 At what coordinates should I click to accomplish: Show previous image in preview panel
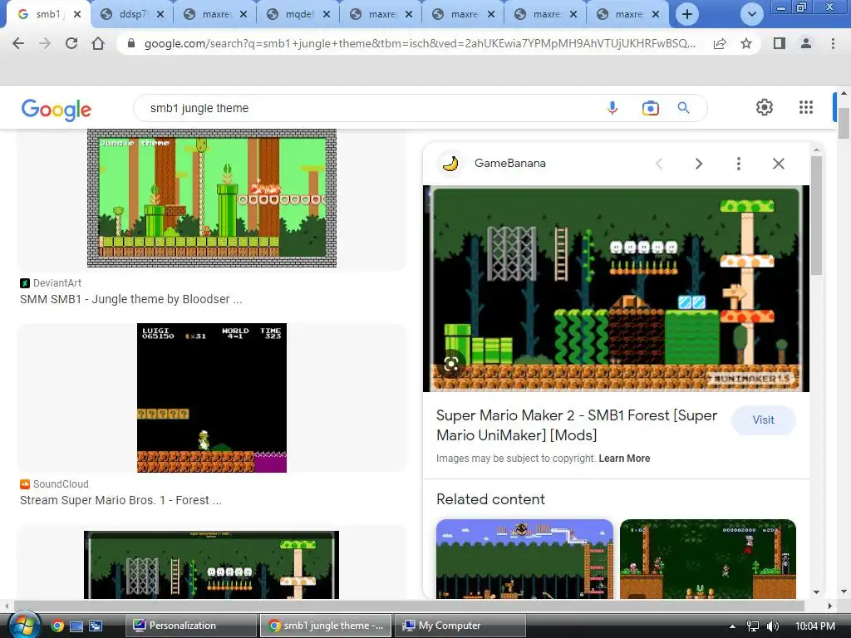pos(659,164)
